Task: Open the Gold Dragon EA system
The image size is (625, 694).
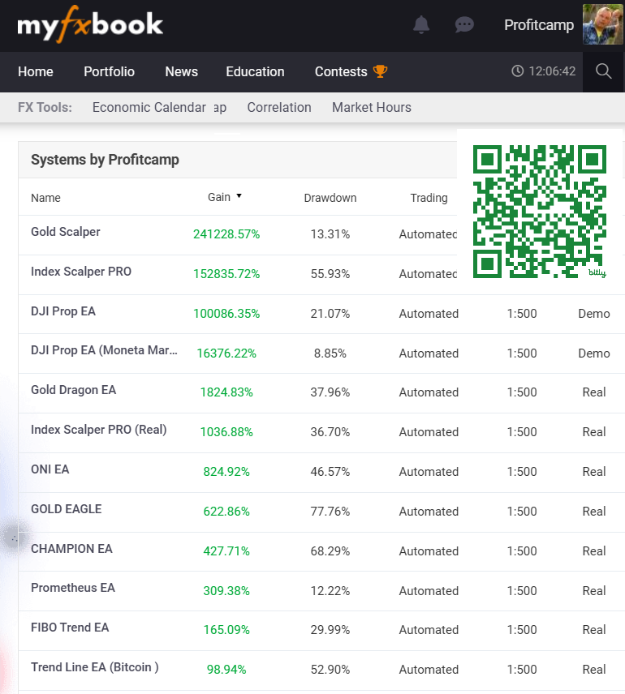Action: tap(73, 390)
